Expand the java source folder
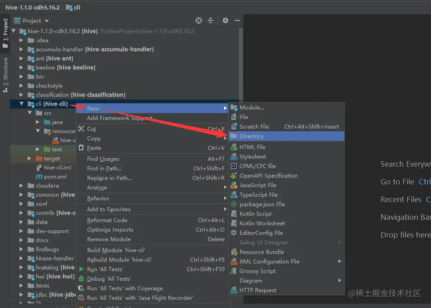This screenshot has height=308, width=431. point(38,122)
